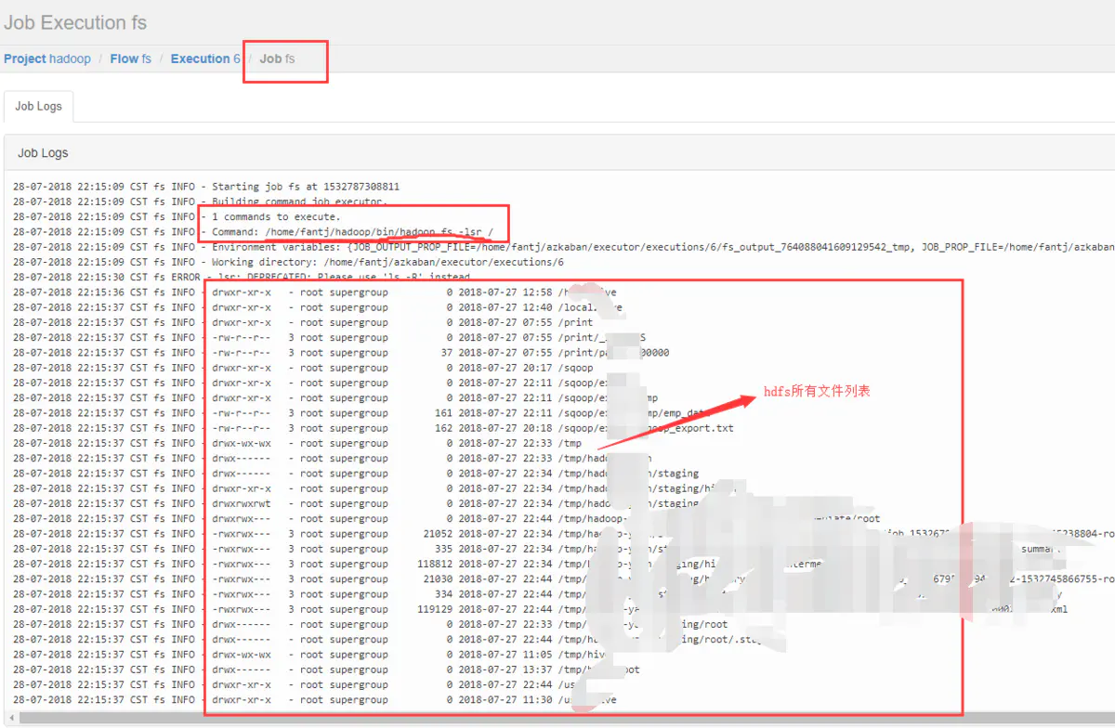
Task: Click the listing row with file size 161
Action: click(361, 413)
